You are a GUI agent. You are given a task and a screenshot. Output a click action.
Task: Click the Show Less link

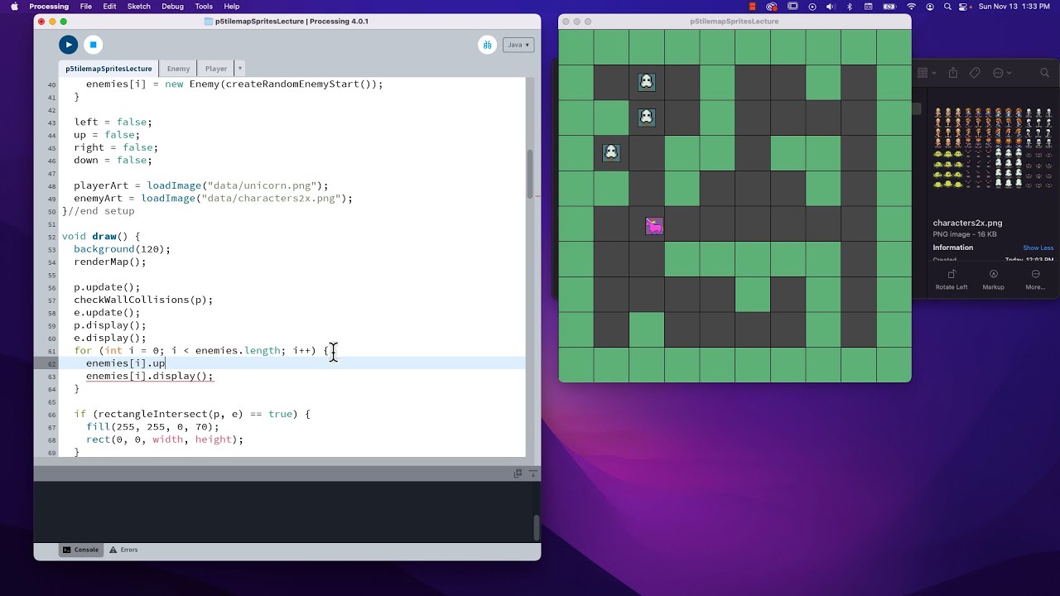[x=1038, y=248]
